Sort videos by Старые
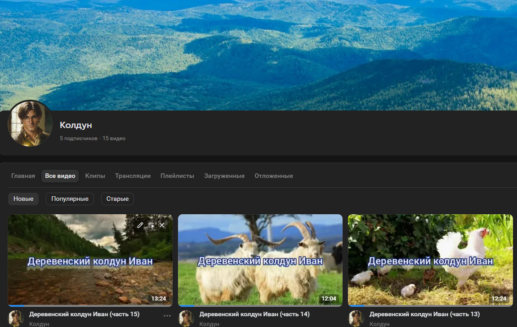 117,199
